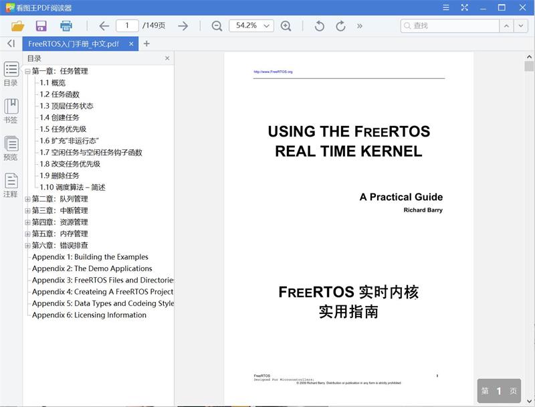Image resolution: width=535 pixels, height=407 pixels.
Task: Print the document
Action: point(66,26)
